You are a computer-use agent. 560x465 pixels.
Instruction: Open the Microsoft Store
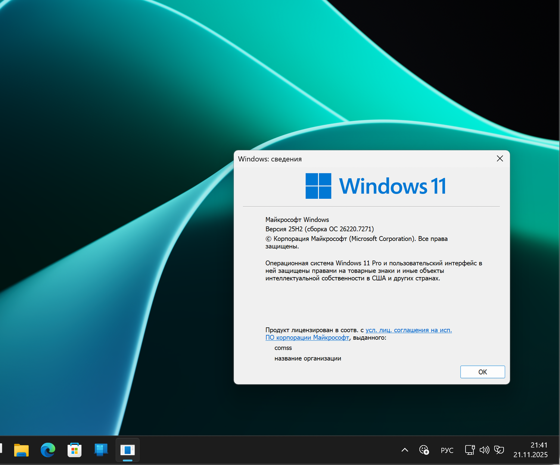74,450
